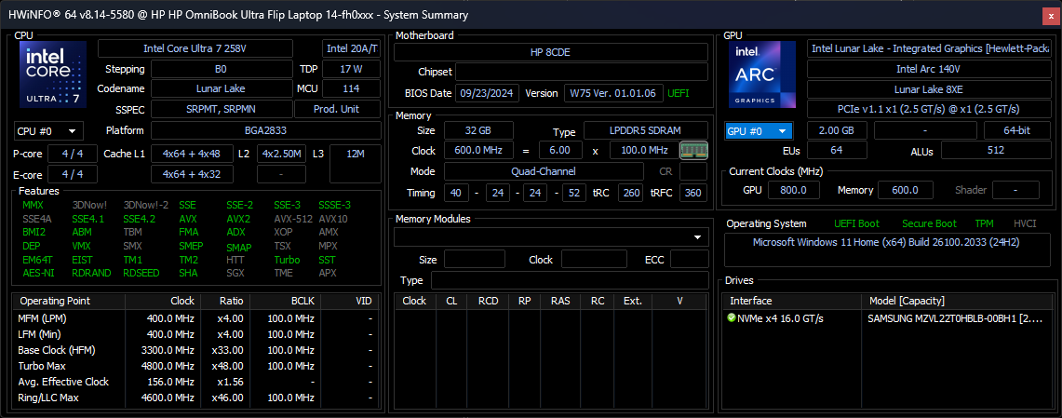Click the empty Chipset field
The height and width of the screenshot is (418, 1062).
[x=581, y=72]
